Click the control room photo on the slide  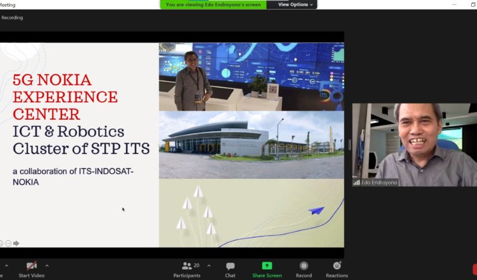click(x=252, y=77)
